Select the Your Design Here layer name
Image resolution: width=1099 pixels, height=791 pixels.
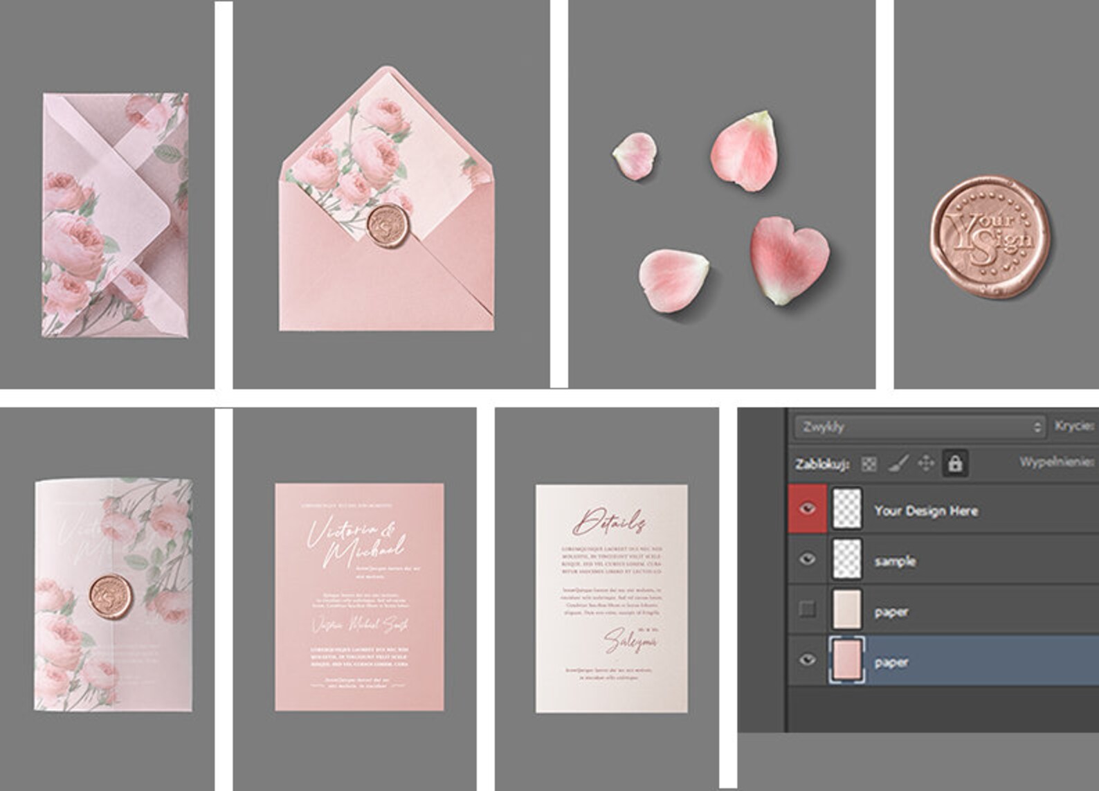pos(925,511)
